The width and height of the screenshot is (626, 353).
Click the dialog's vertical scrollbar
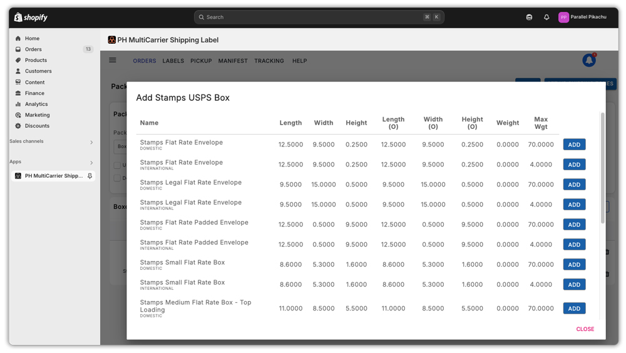602,168
